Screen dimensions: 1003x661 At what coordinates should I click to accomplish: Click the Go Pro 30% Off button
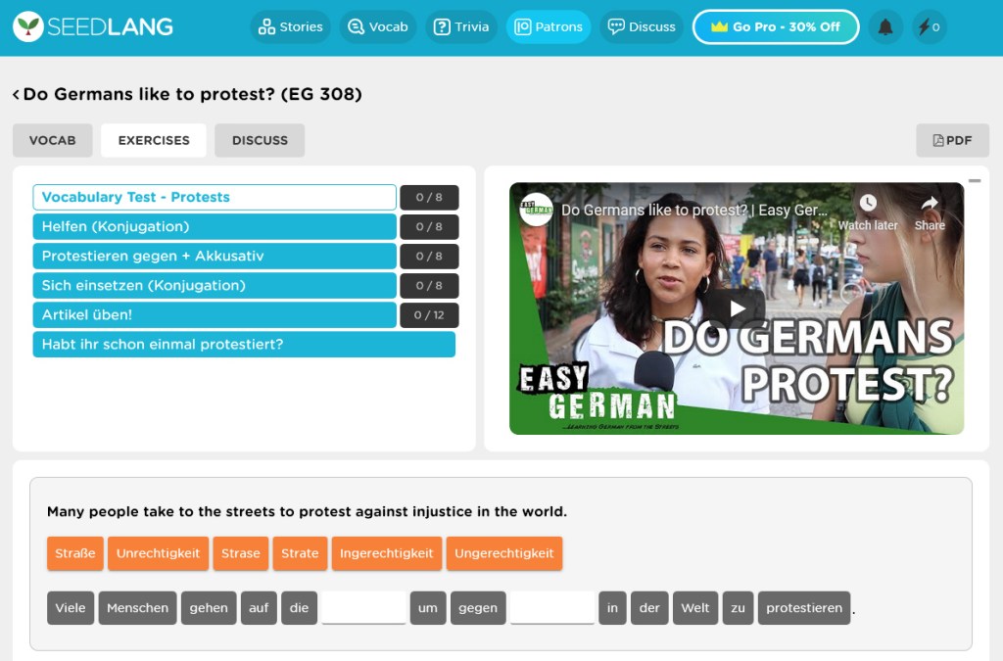point(775,27)
